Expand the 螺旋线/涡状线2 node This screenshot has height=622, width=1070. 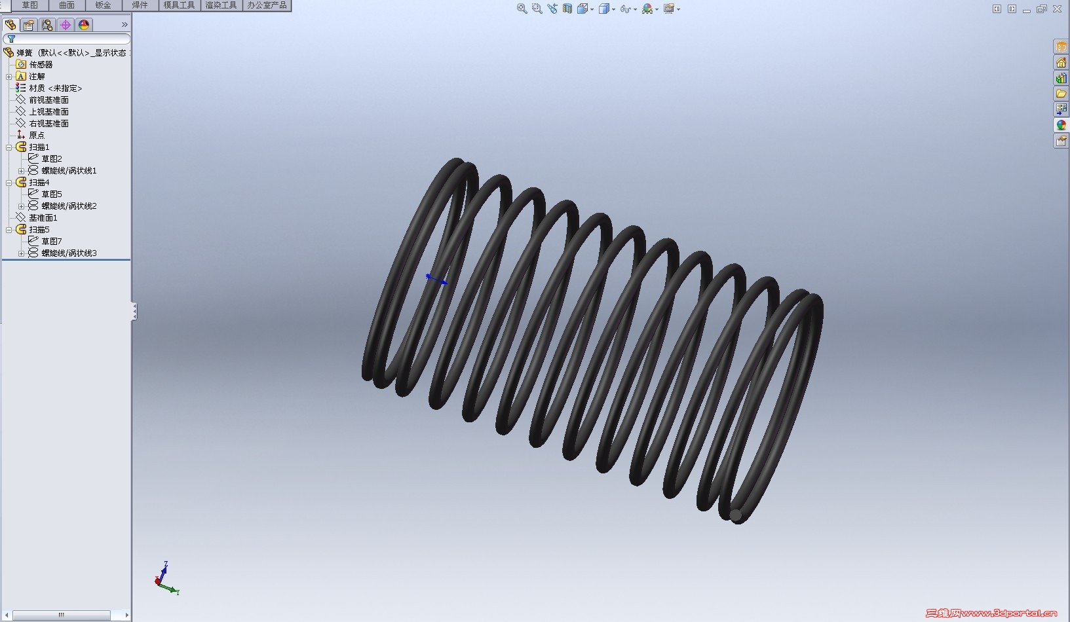21,206
